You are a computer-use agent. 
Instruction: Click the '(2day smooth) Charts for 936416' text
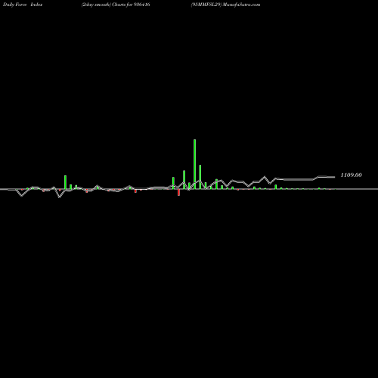[116, 5]
